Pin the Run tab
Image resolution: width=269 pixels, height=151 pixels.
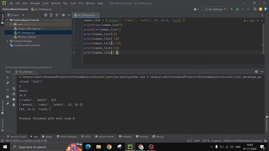pos(8,104)
